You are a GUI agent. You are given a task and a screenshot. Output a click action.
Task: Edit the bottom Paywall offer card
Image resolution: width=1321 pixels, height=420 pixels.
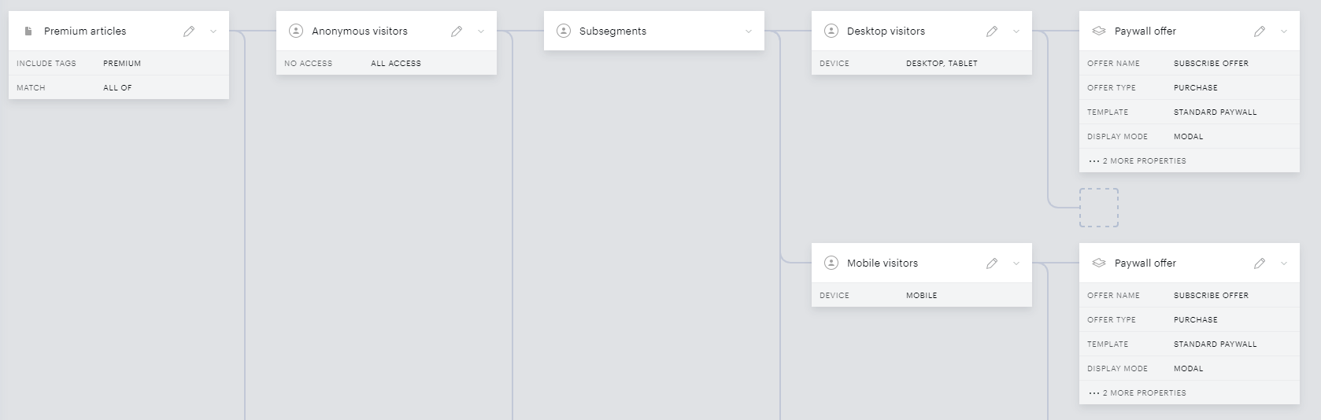1260,263
